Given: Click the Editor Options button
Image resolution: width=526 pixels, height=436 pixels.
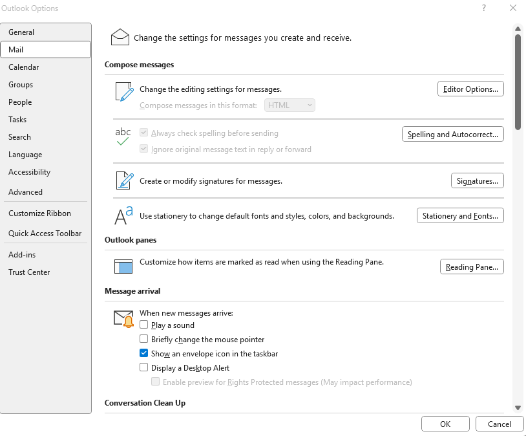Looking at the screenshot, I should tap(470, 89).
